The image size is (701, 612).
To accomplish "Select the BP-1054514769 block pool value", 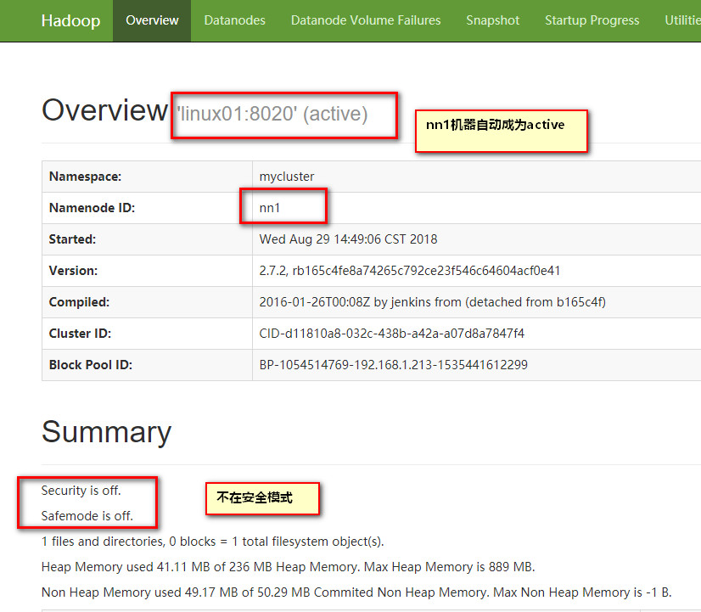I will click(394, 365).
